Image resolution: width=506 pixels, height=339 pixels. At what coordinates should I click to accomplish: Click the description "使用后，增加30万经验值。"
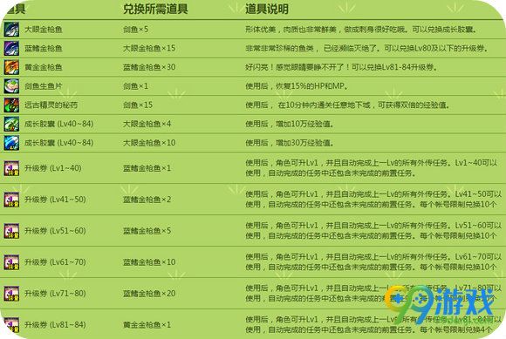click(x=290, y=143)
